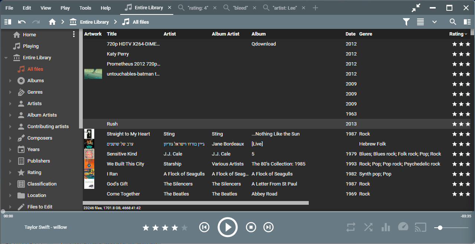Expand the Genres tree node
This screenshot has height=244, width=475.
10,92
